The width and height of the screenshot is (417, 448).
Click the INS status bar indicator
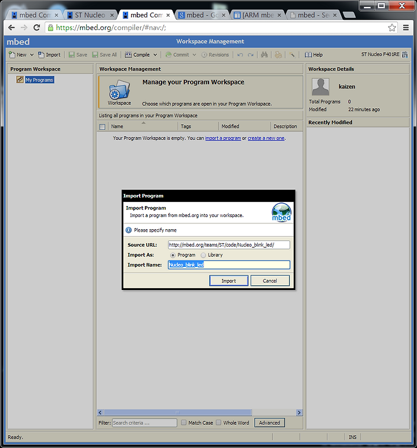(352, 437)
